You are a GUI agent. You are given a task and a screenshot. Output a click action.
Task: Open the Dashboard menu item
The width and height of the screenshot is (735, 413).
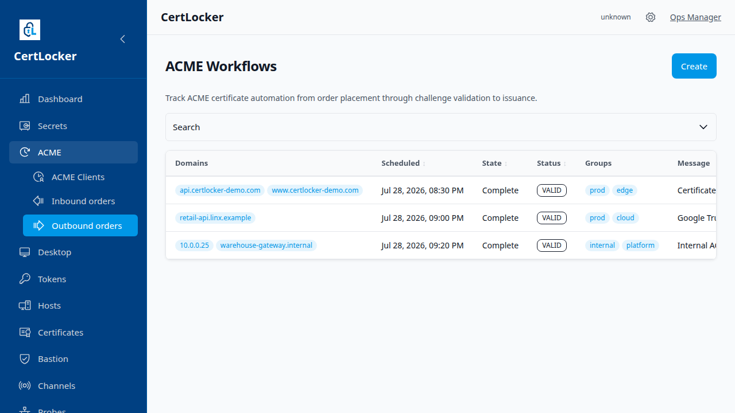point(73,99)
